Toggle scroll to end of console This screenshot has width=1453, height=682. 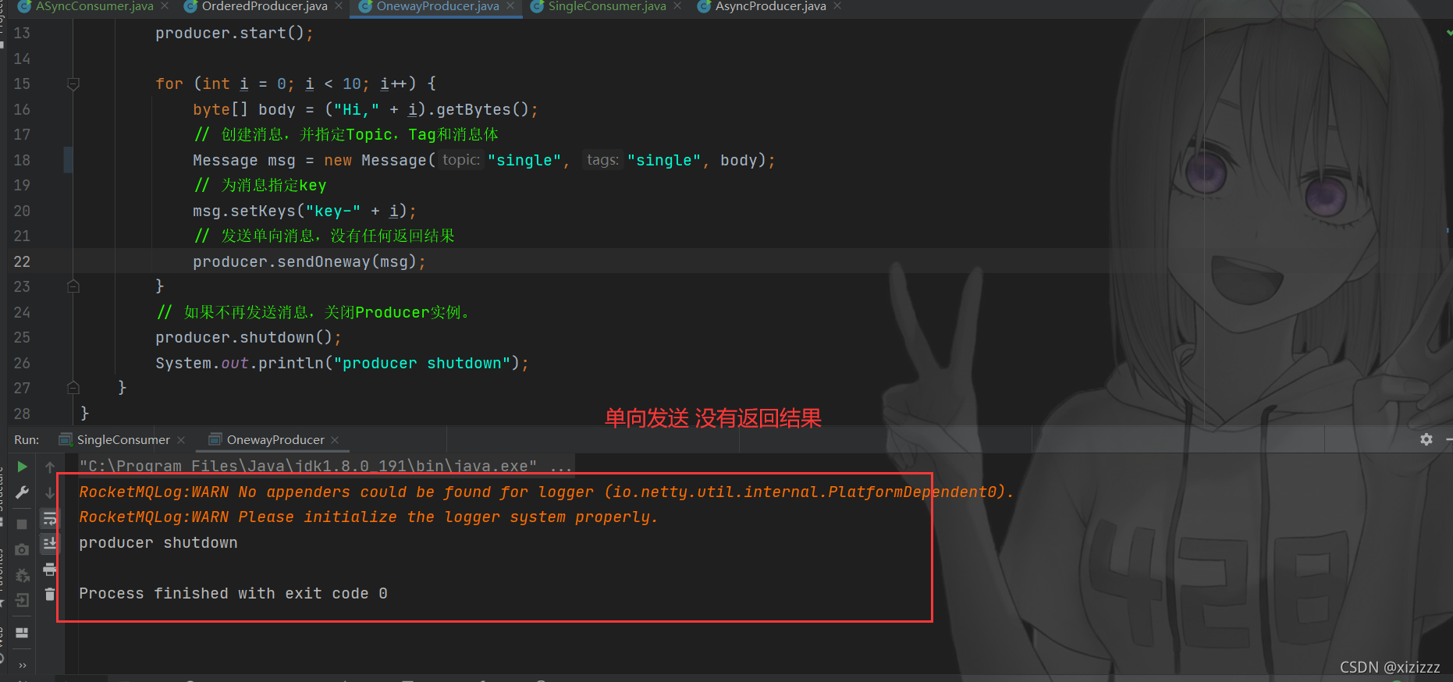coord(50,543)
